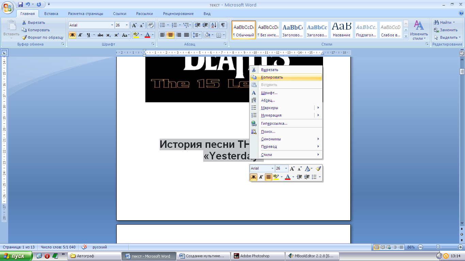Show paragraph marks (¶) button
The width and height of the screenshot is (465, 261).
point(223,25)
